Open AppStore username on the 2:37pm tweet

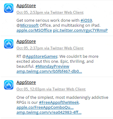pos(26,41)
